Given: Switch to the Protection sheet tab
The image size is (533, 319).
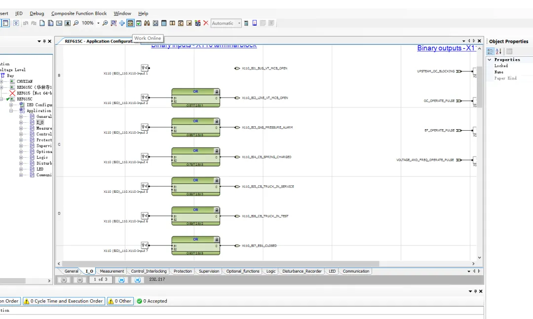Looking at the screenshot, I should (x=183, y=271).
